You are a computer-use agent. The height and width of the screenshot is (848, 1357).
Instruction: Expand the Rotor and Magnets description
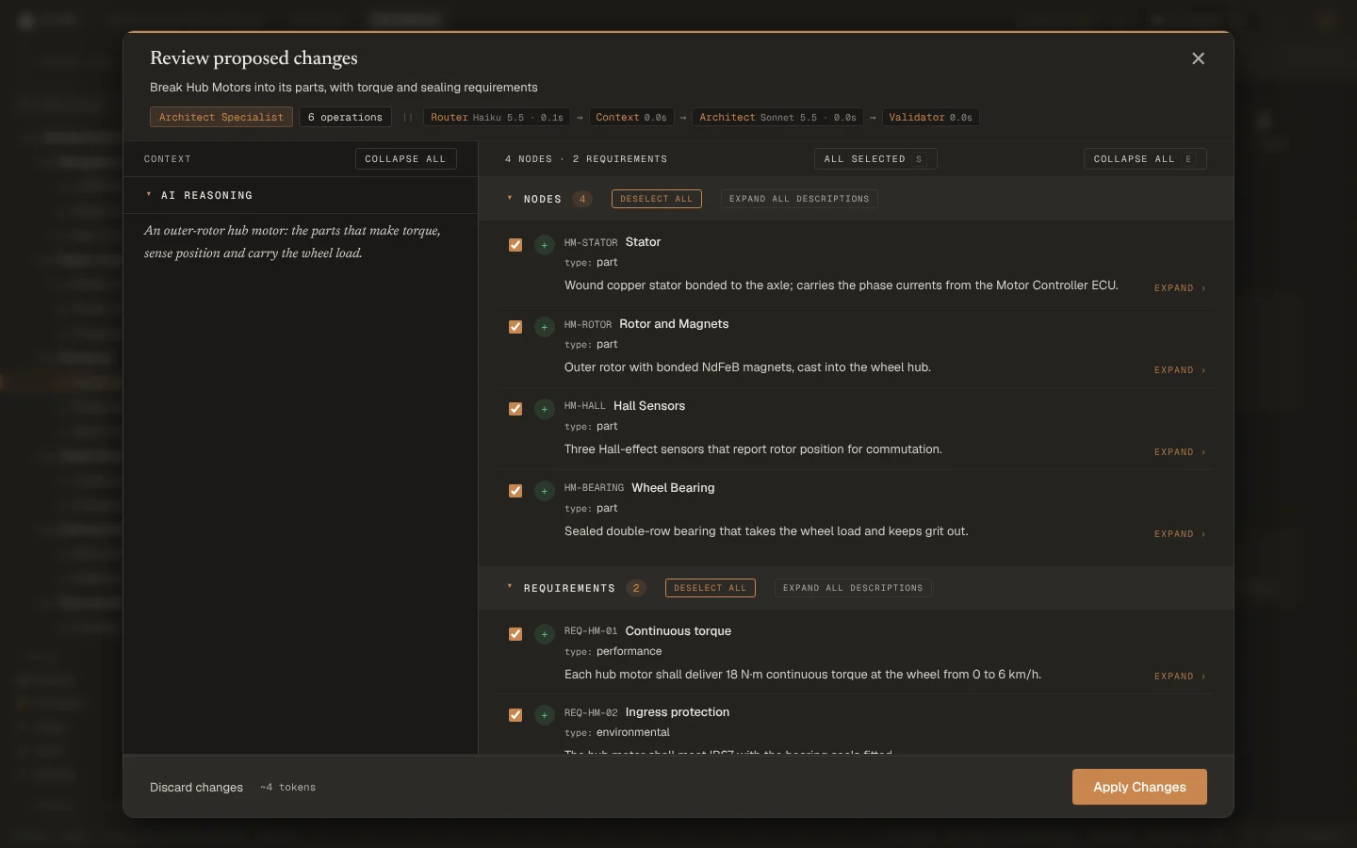pyautogui.click(x=1180, y=370)
